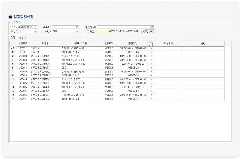Image resolution: width=241 pixels, height=160 pixels.
Task: Switch to the 세부 tab
Action: tap(21, 38)
